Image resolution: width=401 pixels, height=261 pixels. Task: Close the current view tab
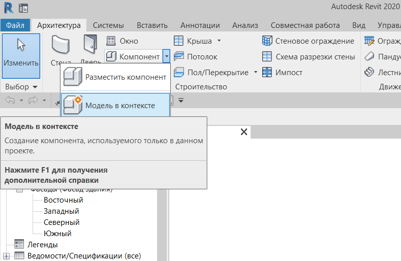point(243,132)
